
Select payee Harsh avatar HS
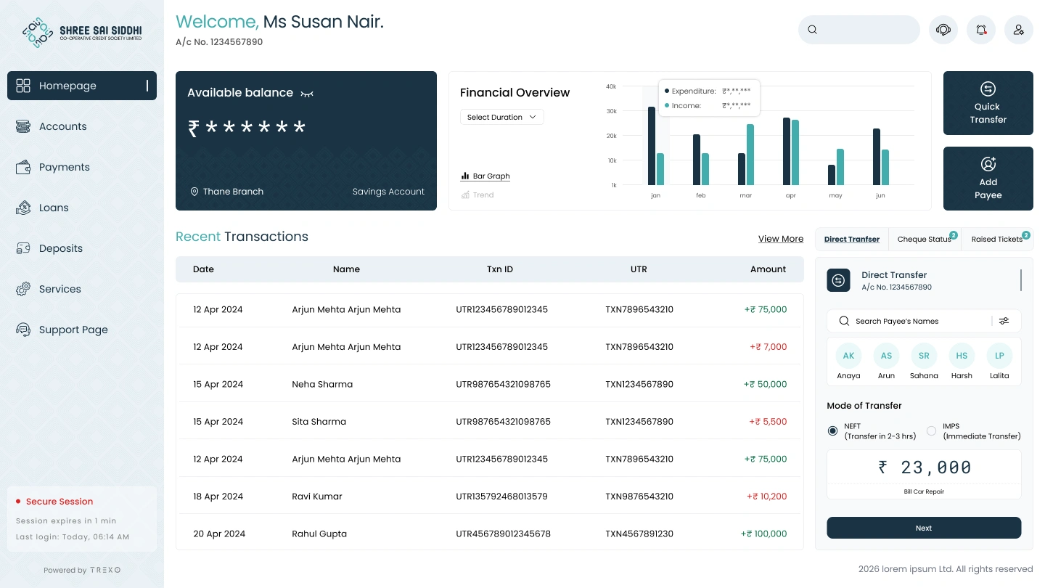click(962, 356)
